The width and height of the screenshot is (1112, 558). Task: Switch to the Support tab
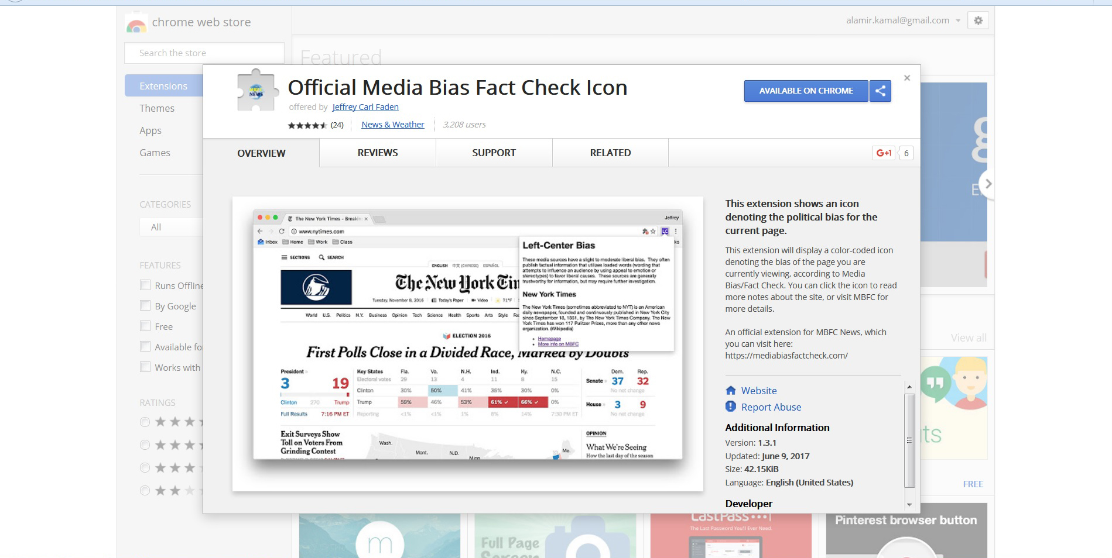494,153
